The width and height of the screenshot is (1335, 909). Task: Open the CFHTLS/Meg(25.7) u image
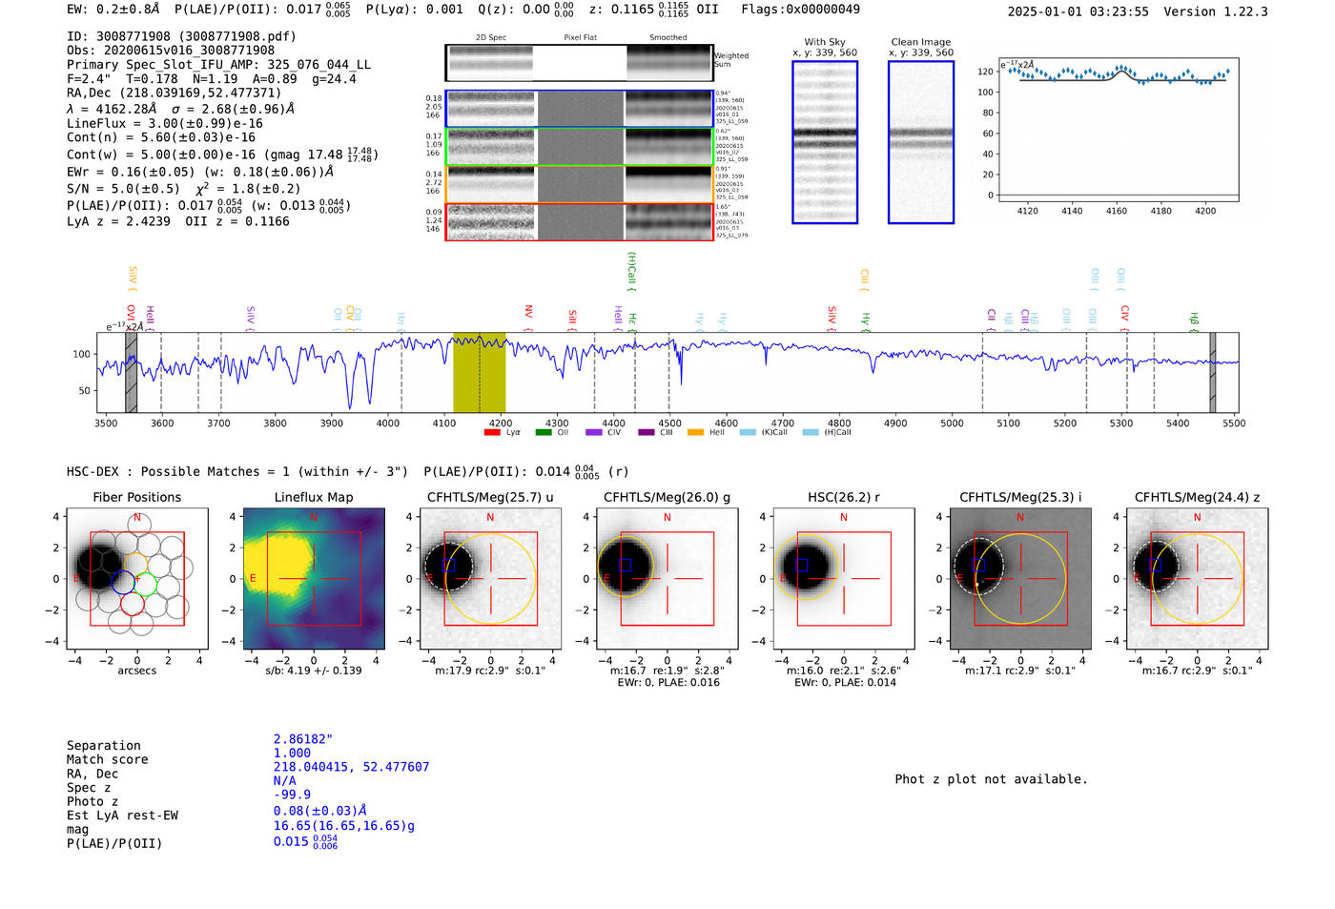(x=490, y=579)
